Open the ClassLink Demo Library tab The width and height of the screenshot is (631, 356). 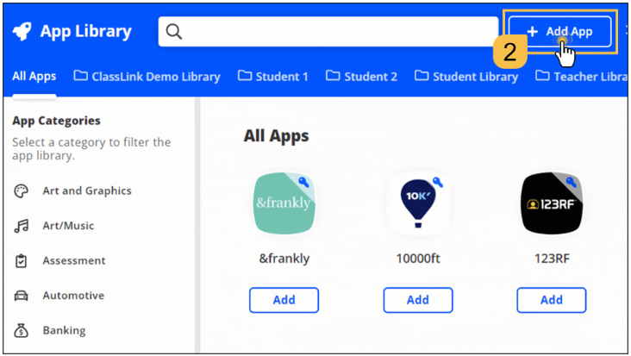(x=147, y=76)
